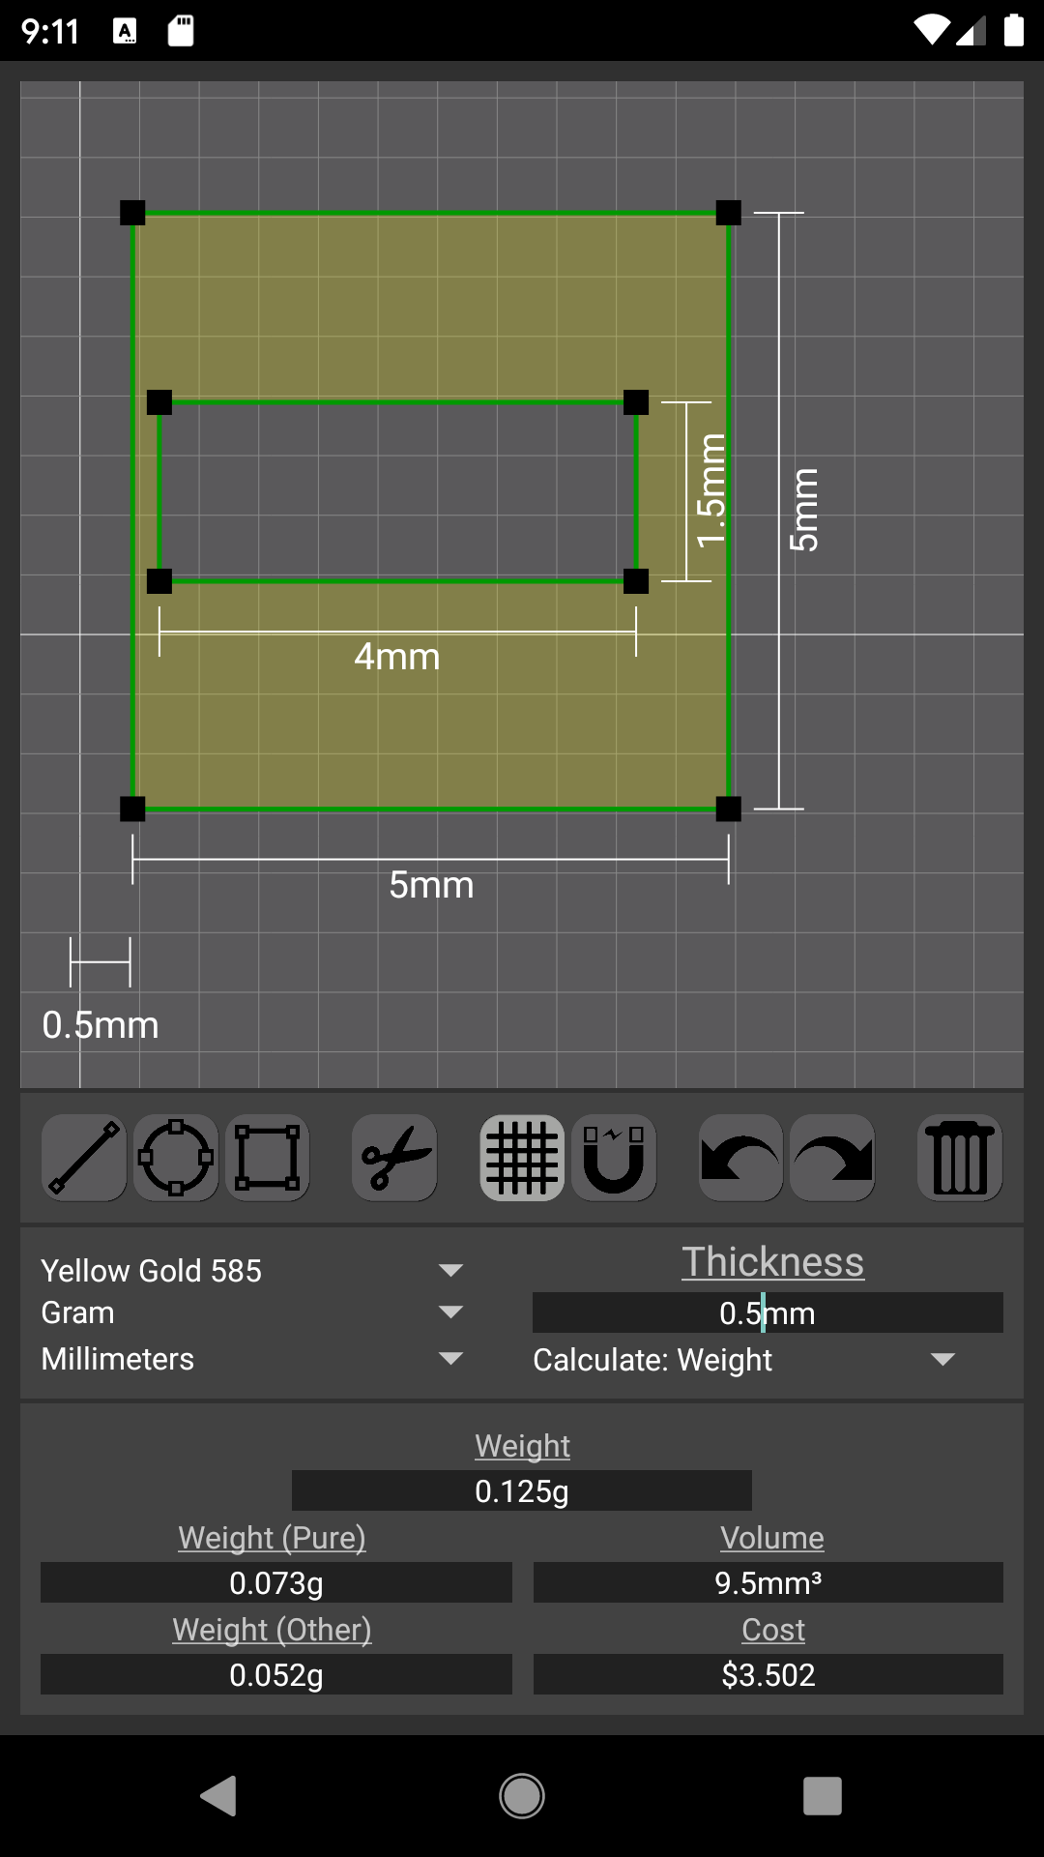Image resolution: width=1044 pixels, height=1857 pixels.
Task: Select the outer rectangle's top-right corner handle
Action: coord(729,213)
